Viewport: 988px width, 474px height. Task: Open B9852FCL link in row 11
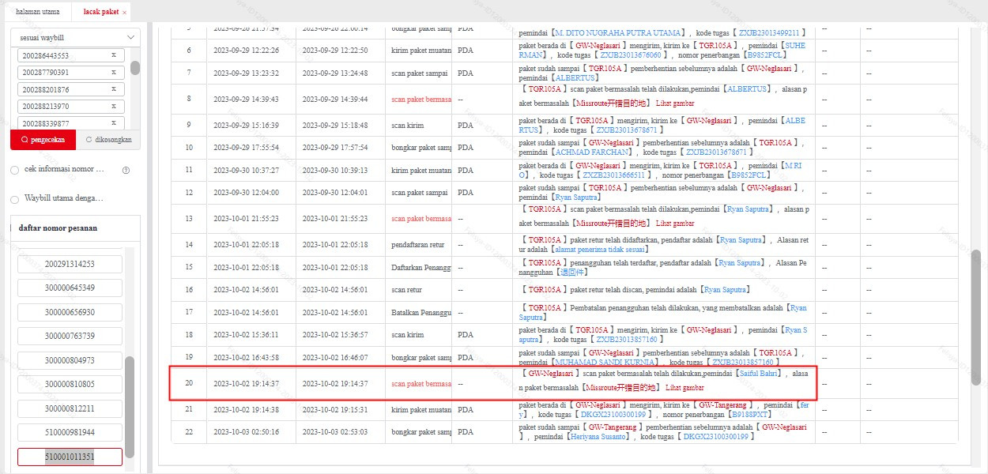750,175
